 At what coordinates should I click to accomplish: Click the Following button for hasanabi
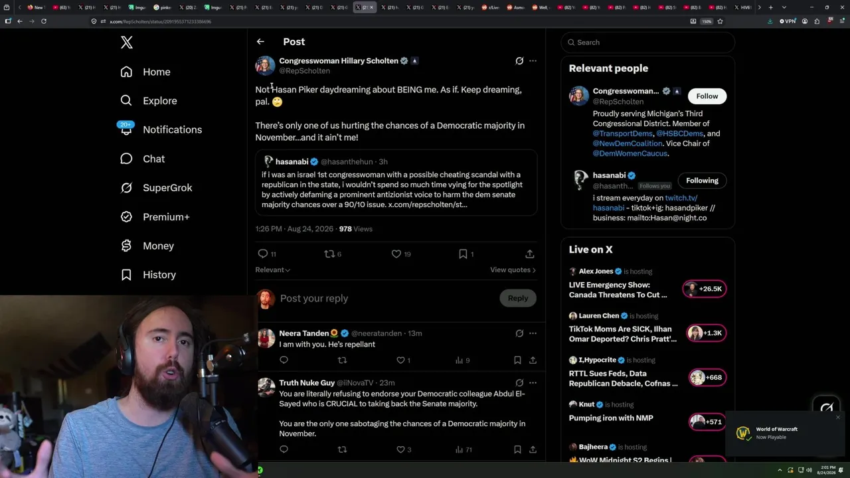[702, 181]
